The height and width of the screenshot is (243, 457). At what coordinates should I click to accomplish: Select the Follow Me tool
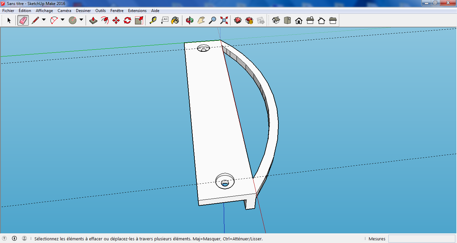(105, 21)
